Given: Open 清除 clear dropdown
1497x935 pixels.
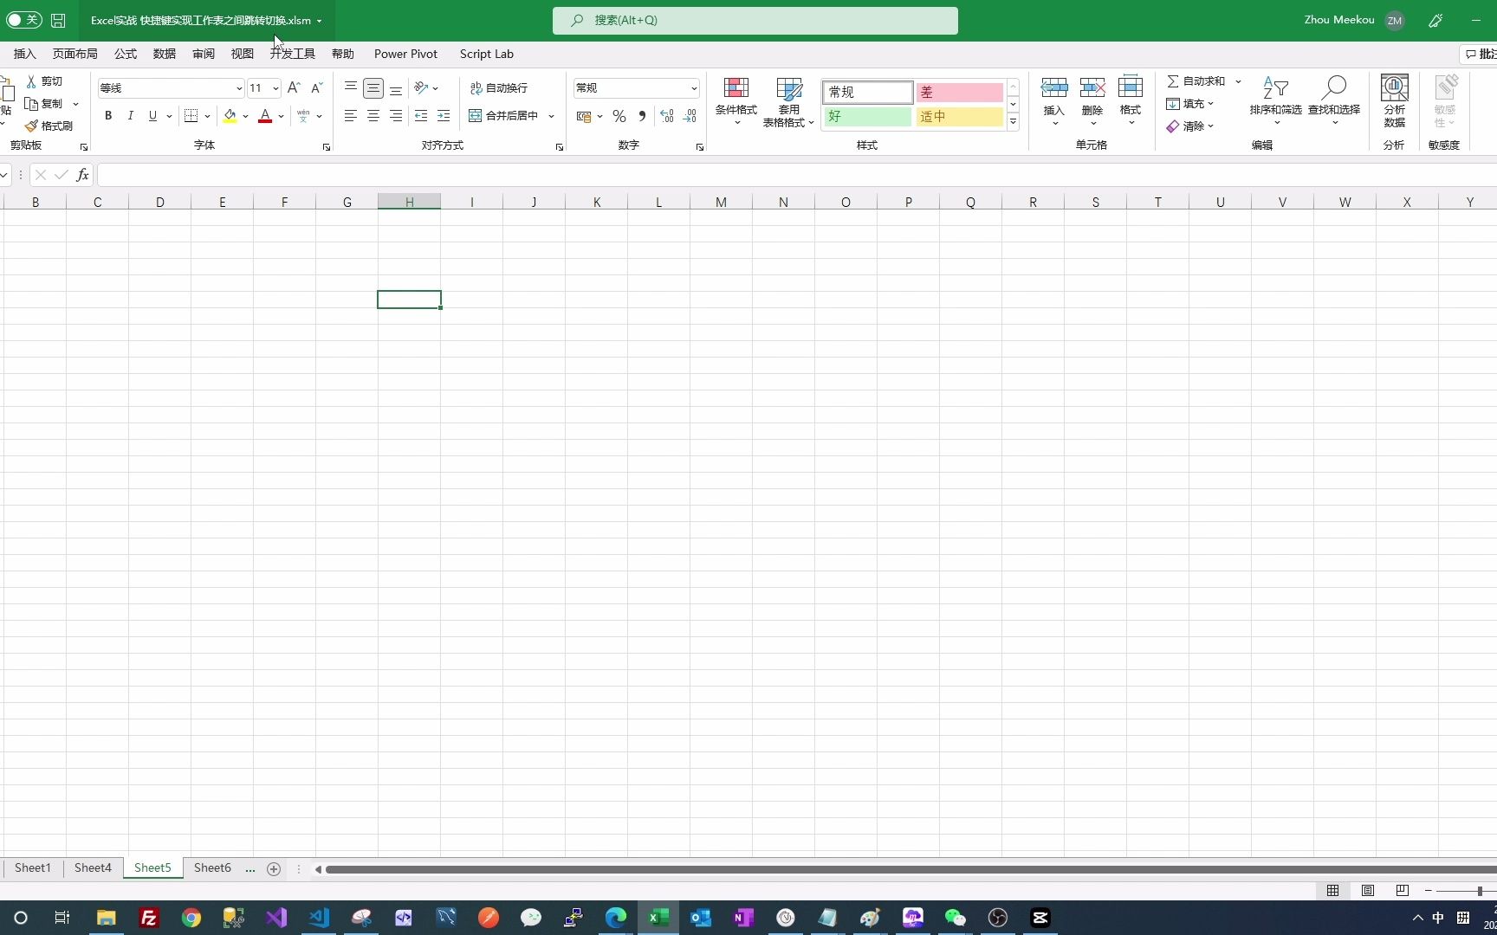Looking at the screenshot, I should (x=1190, y=126).
